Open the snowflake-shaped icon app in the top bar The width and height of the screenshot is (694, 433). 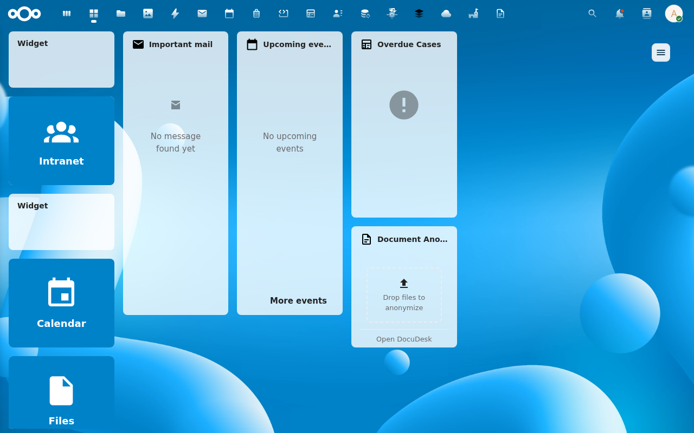tap(392, 14)
